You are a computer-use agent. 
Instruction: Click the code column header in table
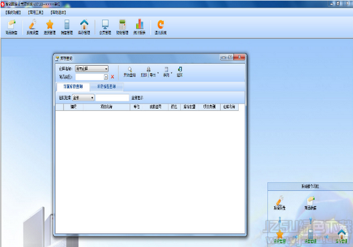(74, 107)
